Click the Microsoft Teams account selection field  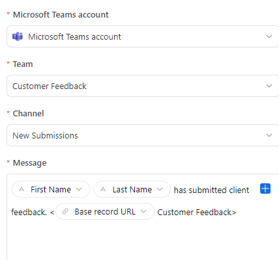point(143,36)
